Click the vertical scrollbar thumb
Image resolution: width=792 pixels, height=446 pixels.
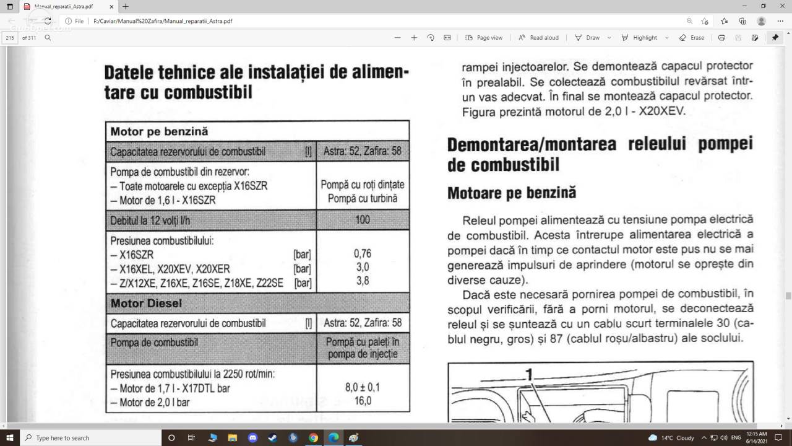tap(788, 295)
